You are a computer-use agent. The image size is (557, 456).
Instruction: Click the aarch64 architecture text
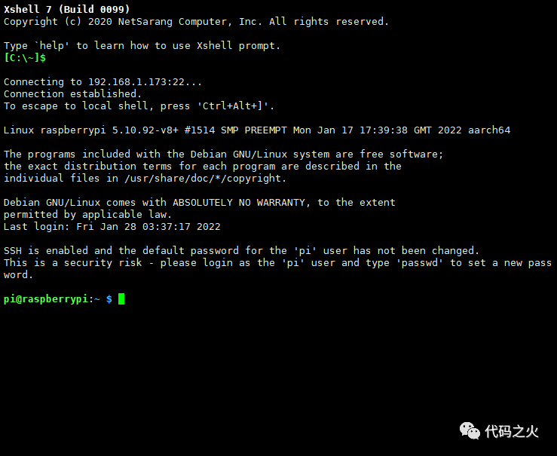click(489, 130)
